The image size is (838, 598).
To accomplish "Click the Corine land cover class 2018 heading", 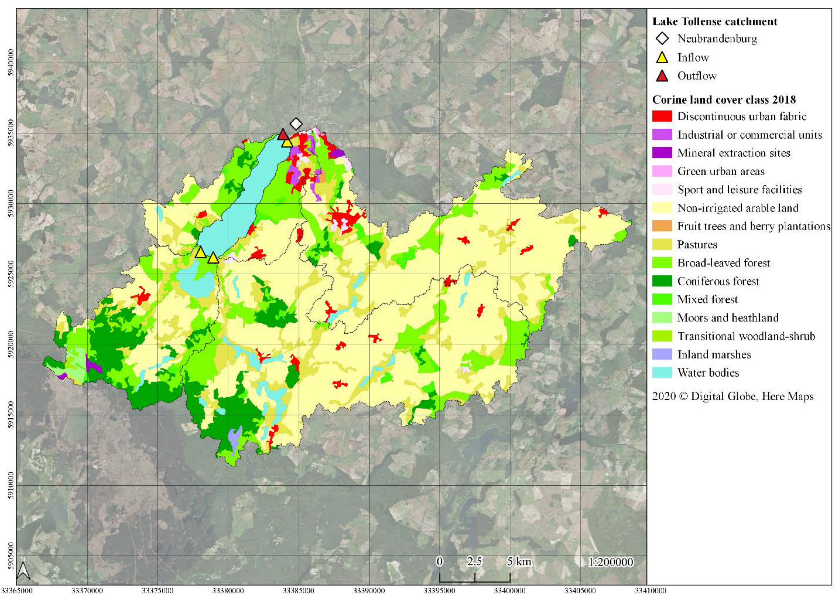I will (724, 100).
